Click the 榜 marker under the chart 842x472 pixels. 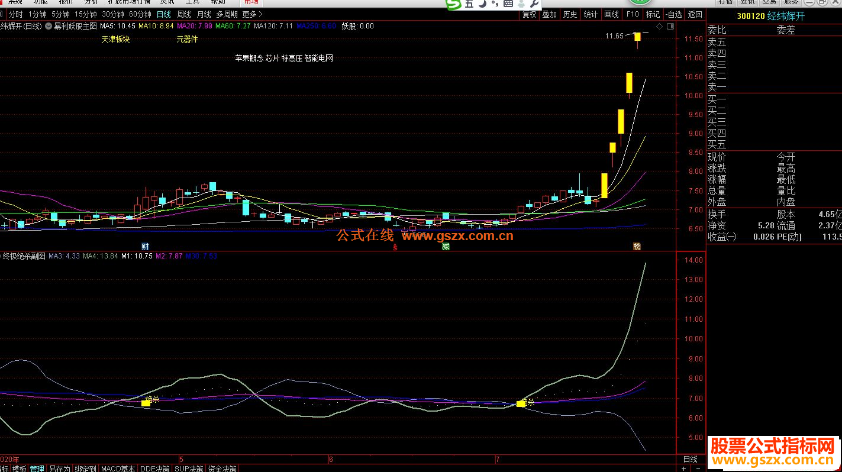tap(637, 246)
